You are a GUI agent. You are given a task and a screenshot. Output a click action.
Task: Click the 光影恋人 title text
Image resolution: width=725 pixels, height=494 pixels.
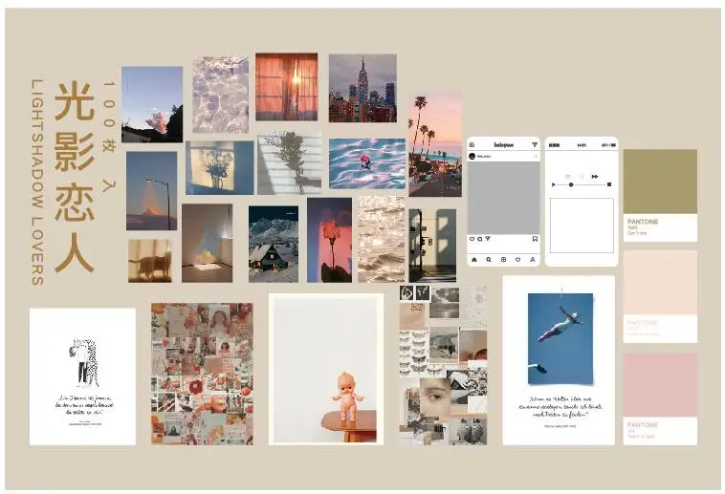pyautogui.click(x=75, y=177)
